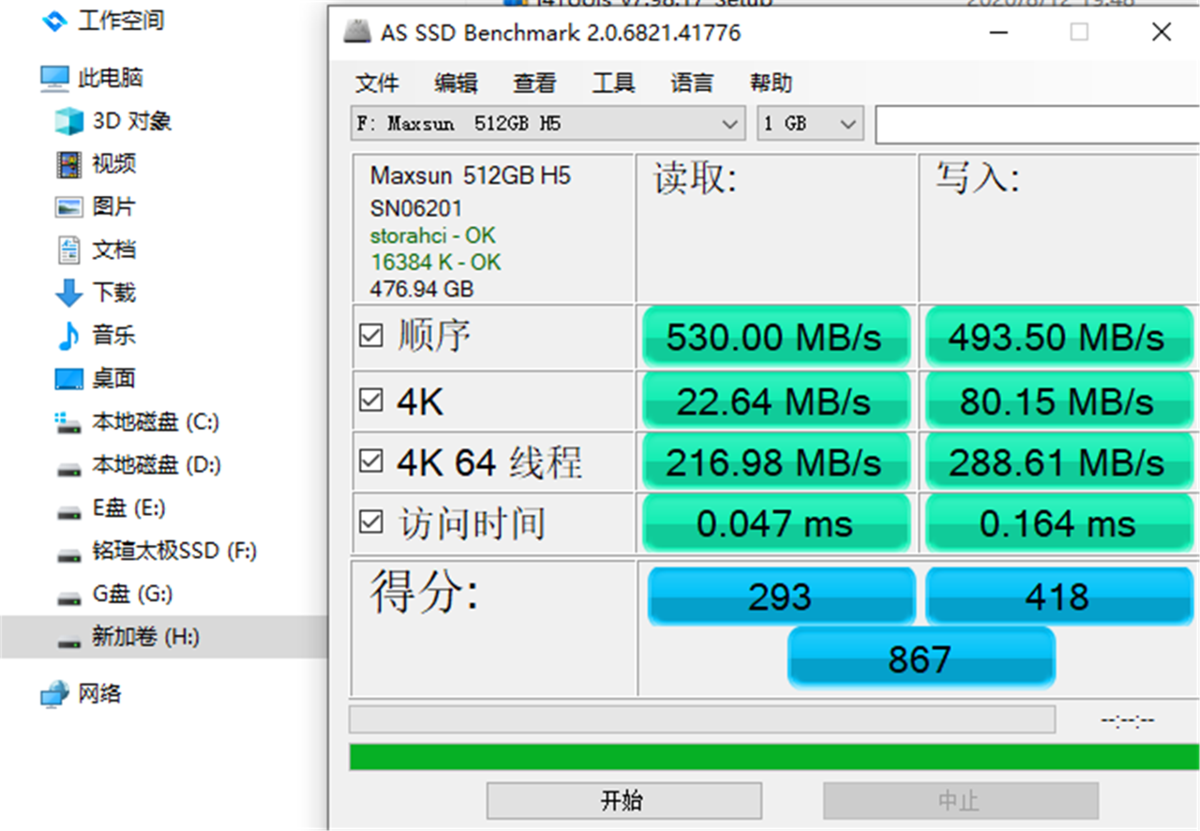Click the 288.61 MB/s 4K-64 write result
Screen dimensions: 1200x831
click(1059, 462)
